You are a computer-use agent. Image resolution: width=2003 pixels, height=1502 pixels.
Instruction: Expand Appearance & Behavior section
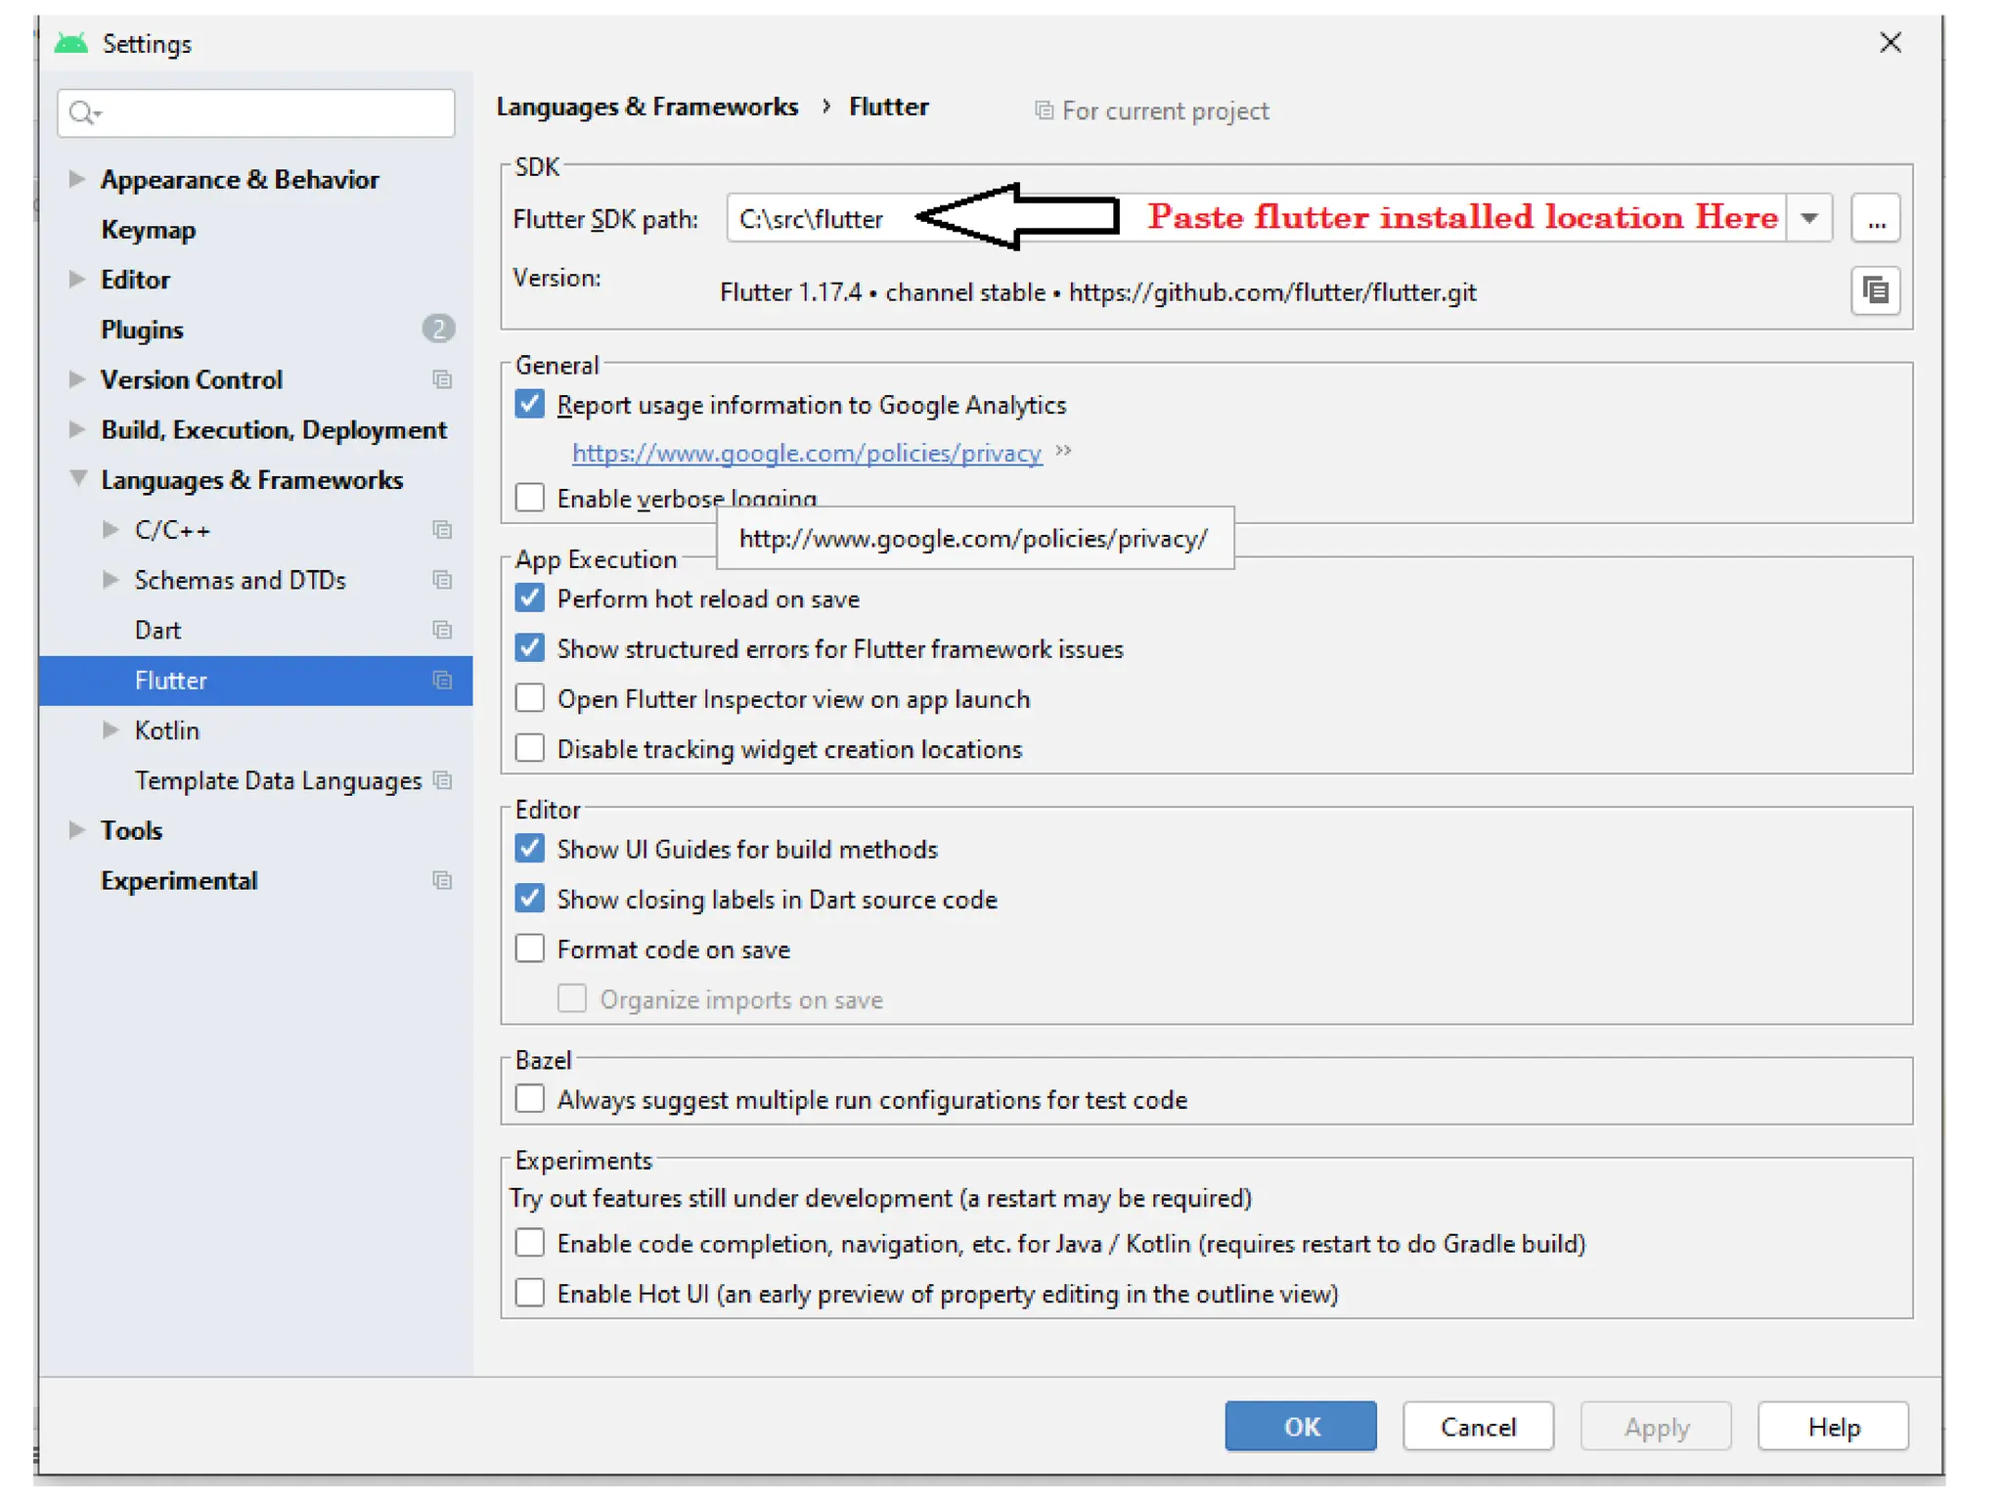(x=76, y=179)
